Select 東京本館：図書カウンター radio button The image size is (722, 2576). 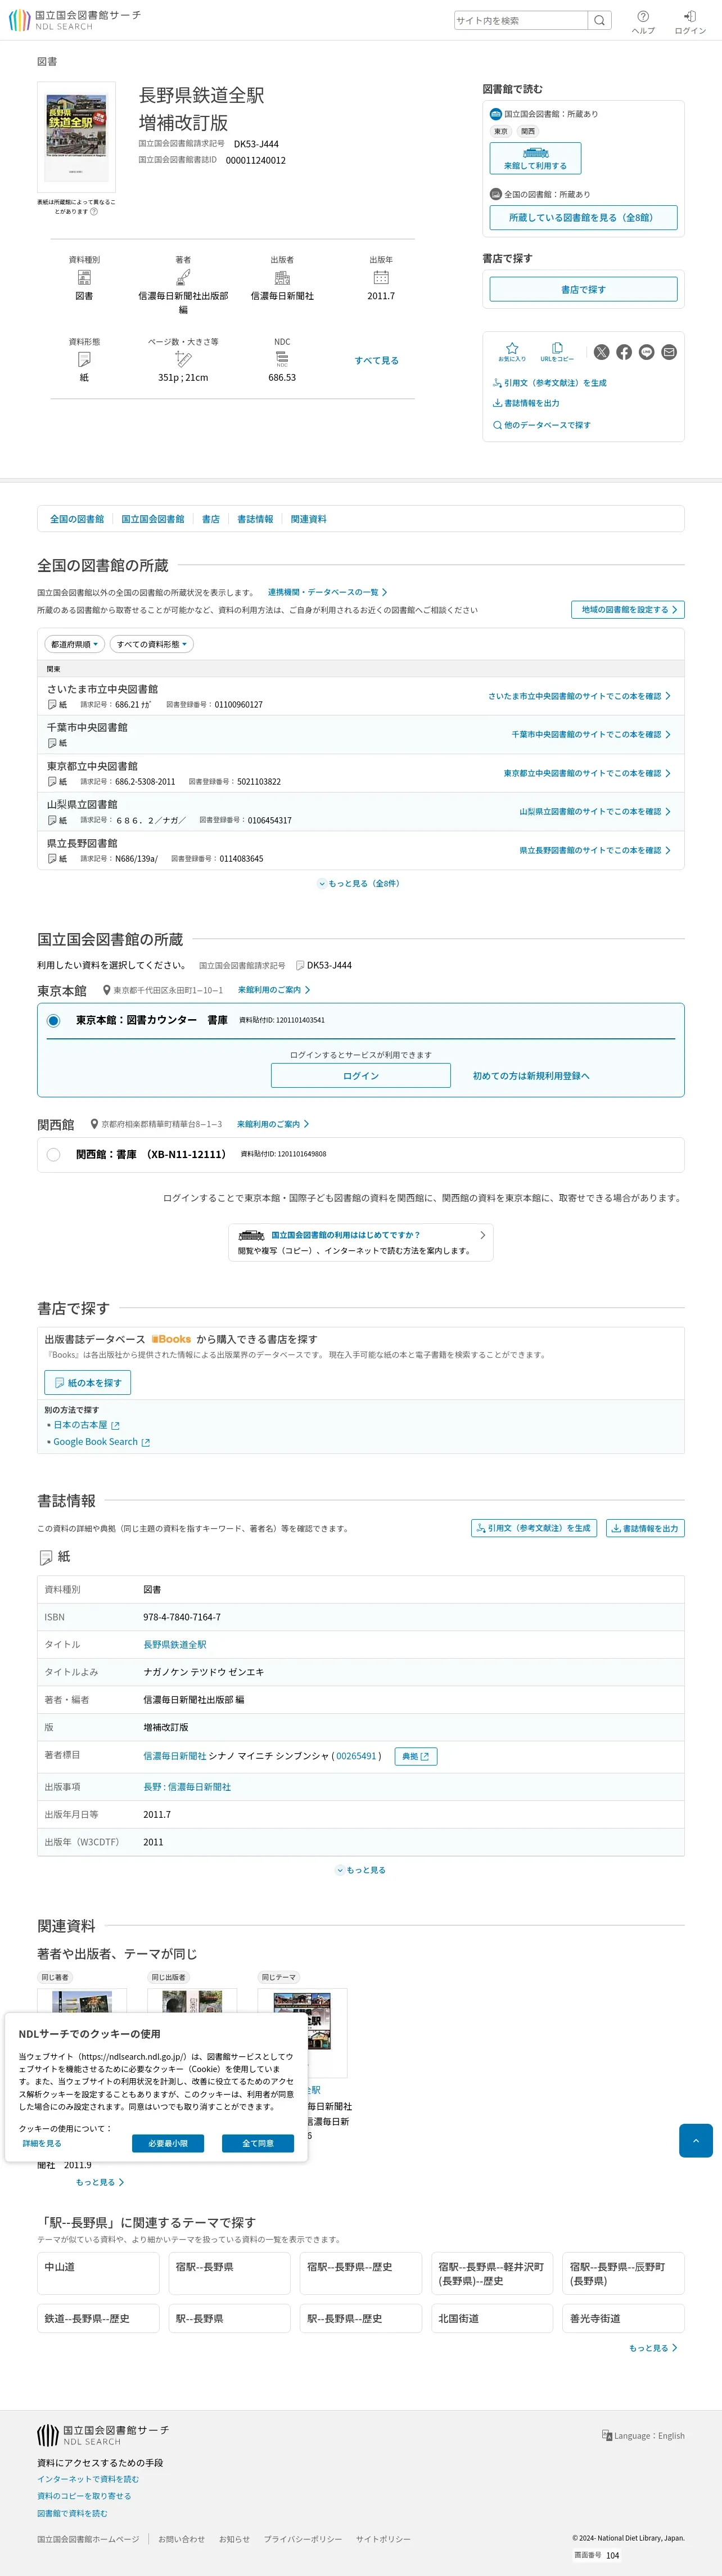(53, 1020)
